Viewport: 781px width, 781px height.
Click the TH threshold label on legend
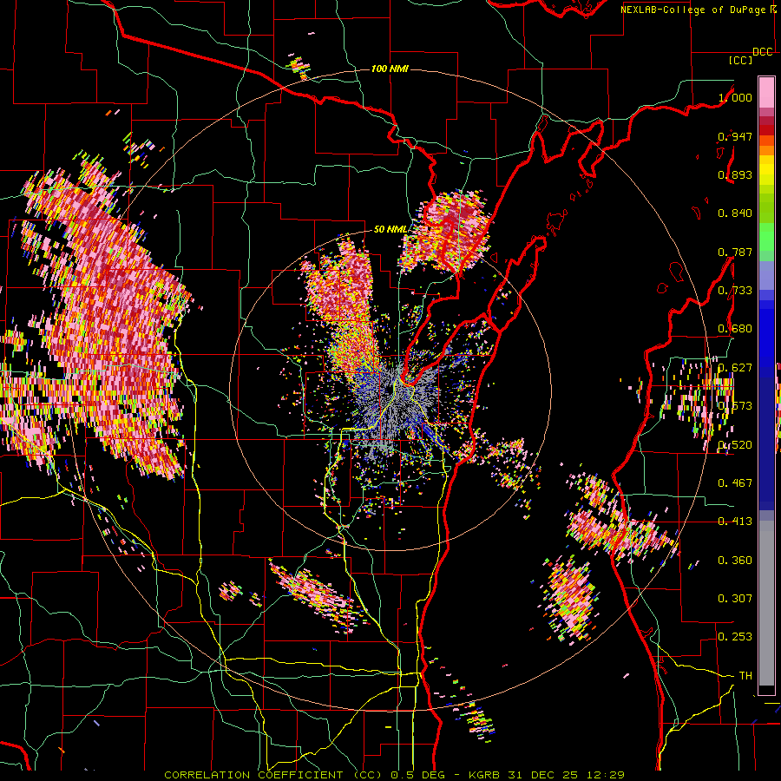pos(745,676)
